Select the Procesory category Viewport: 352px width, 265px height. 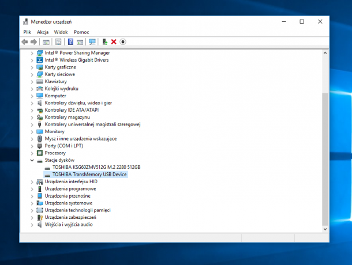pyautogui.click(x=55, y=153)
